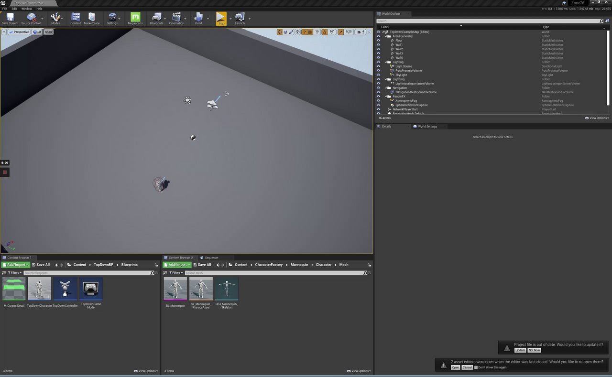Switch to the World Settings tab
Image resolution: width=612 pixels, height=377 pixels.
click(427, 127)
